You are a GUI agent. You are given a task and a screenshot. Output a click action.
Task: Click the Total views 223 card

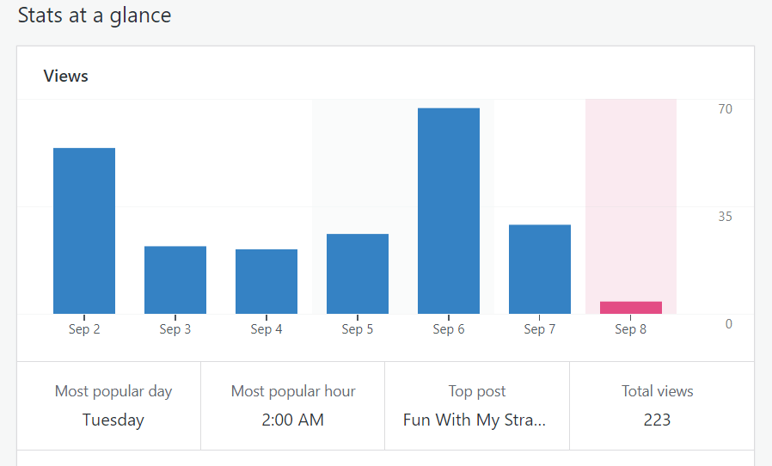pyautogui.click(x=658, y=406)
